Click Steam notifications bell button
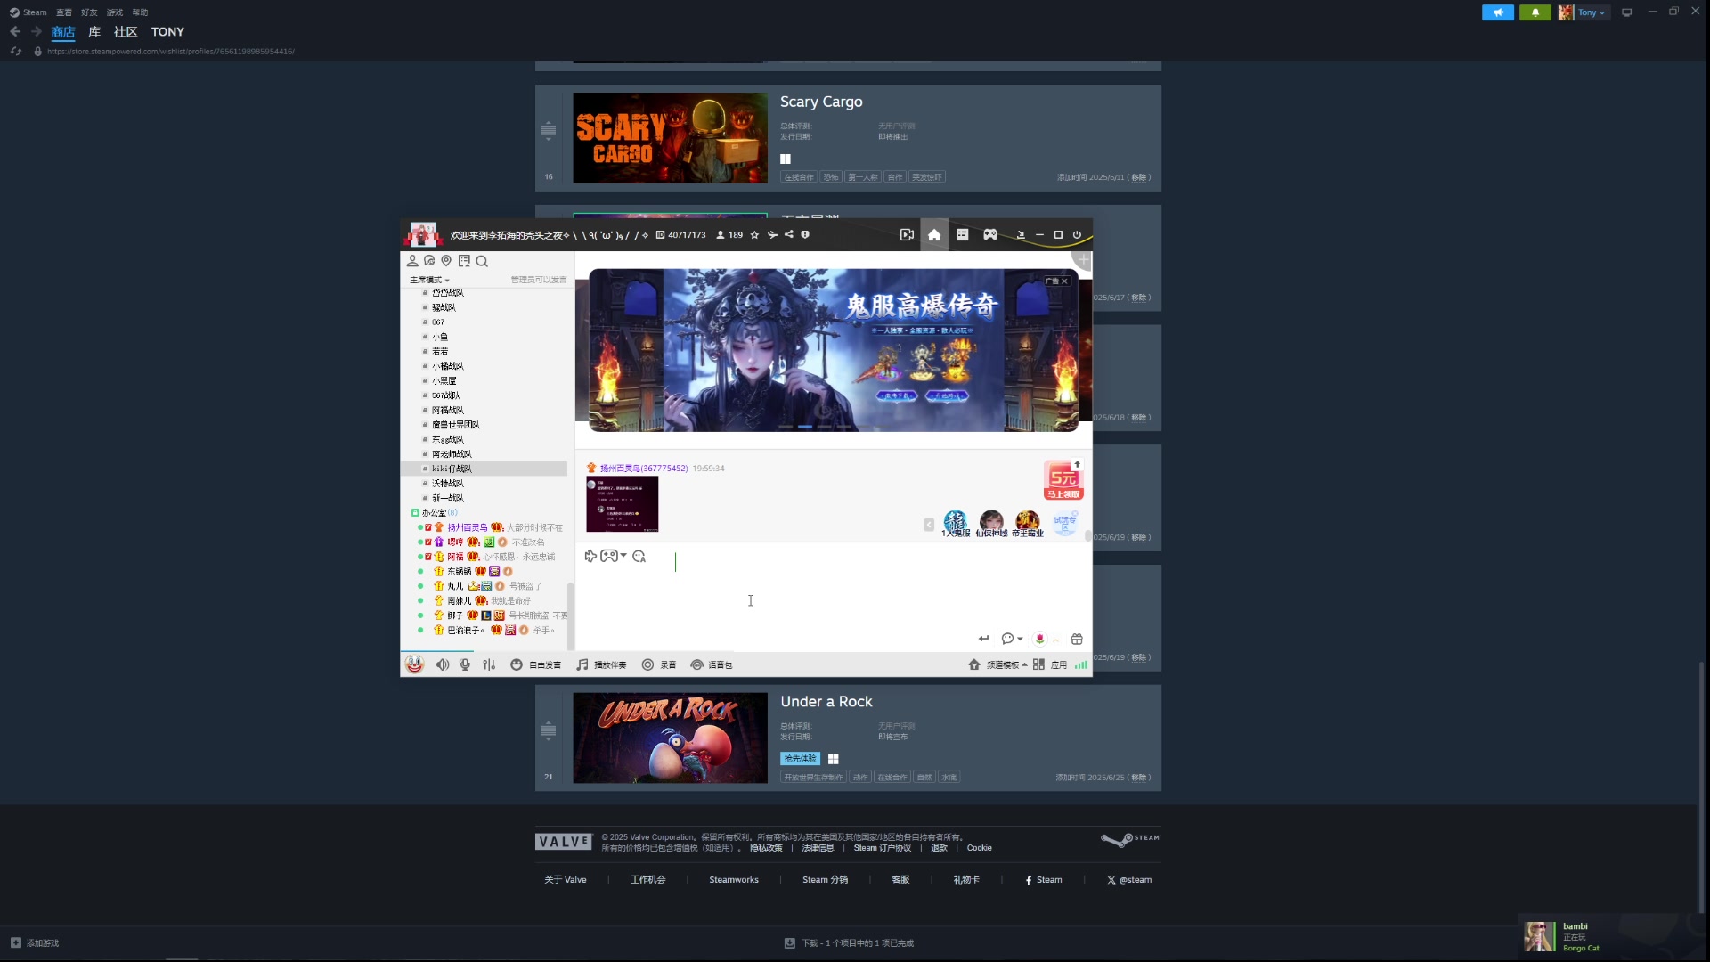Screen dimensions: 1710x962 click(x=1535, y=12)
